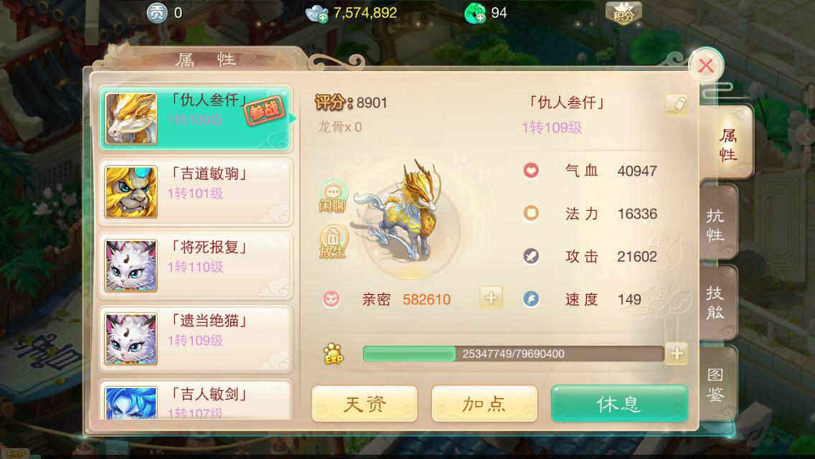Add intimacy with 亲密 plus button

tap(491, 298)
